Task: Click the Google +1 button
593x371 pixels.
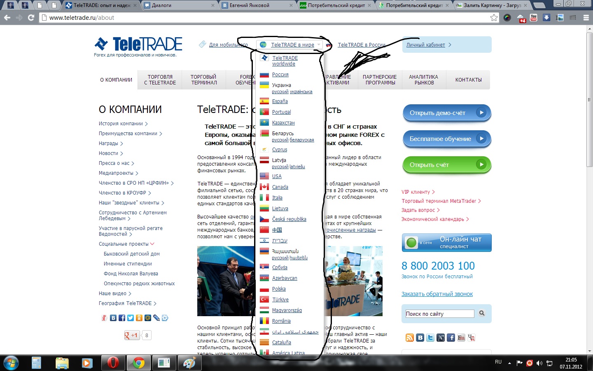Action: coord(132,335)
